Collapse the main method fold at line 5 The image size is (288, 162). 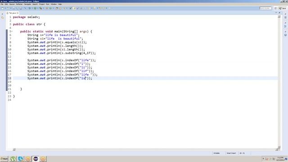(12, 31)
